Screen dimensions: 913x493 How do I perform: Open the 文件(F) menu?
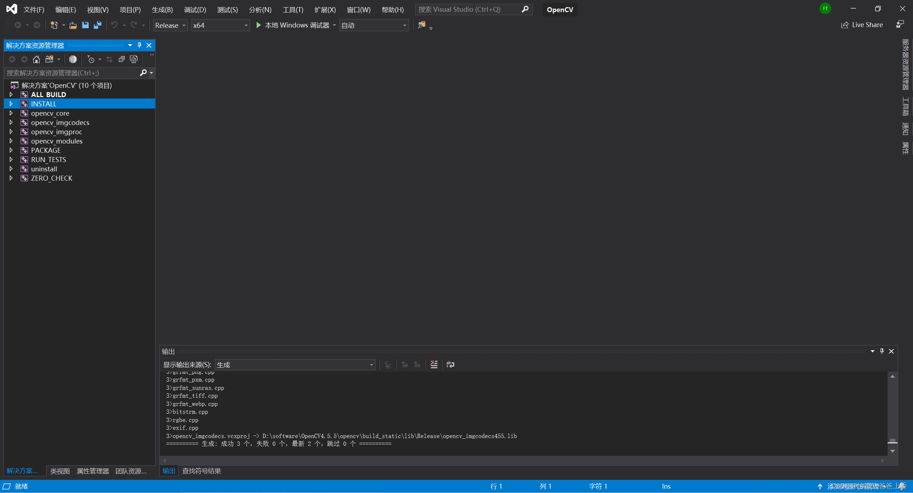click(34, 10)
